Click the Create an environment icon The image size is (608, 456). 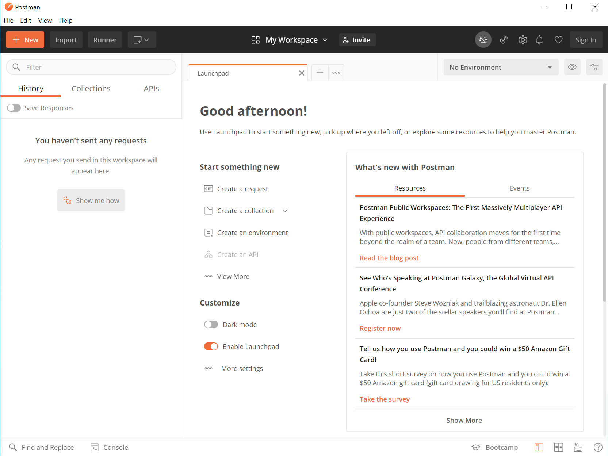click(x=209, y=233)
